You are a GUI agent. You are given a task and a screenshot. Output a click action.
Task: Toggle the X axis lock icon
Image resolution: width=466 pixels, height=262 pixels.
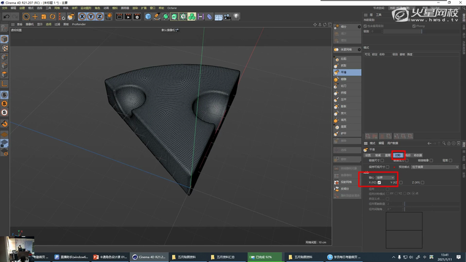click(82, 17)
